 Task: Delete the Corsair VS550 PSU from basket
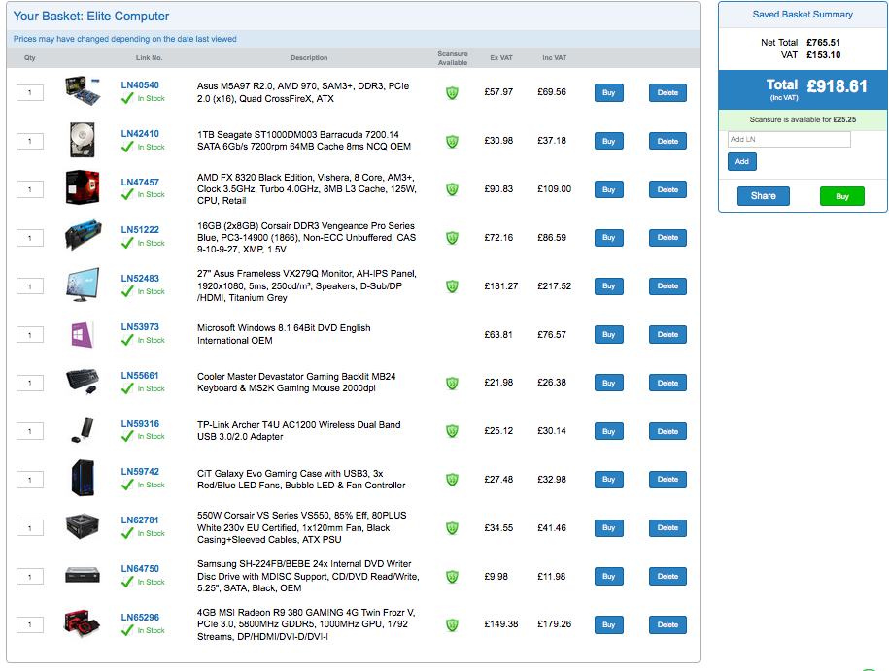pos(667,528)
